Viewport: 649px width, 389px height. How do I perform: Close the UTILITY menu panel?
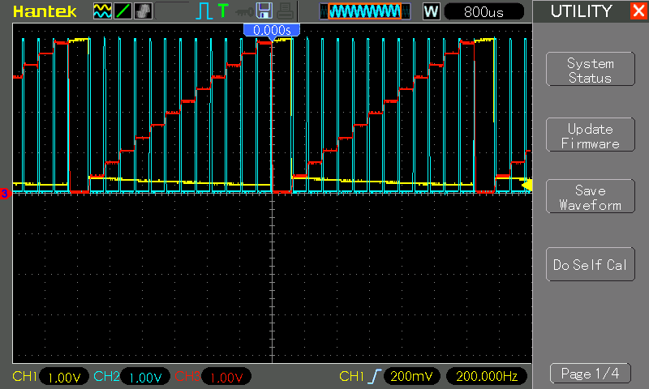(x=638, y=11)
